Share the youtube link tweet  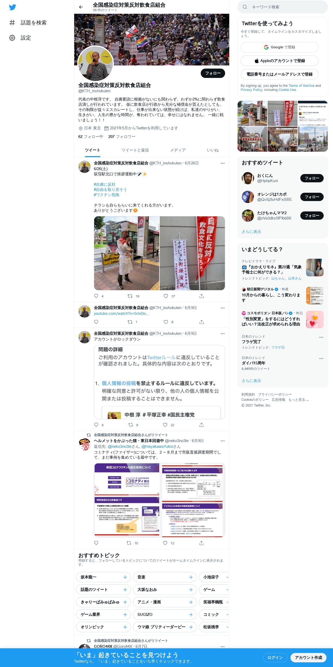[202, 322]
